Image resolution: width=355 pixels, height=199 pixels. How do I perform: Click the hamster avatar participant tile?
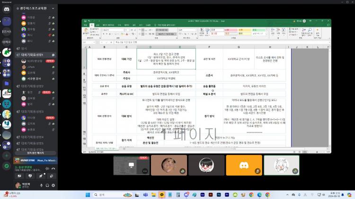tap(169, 165)
